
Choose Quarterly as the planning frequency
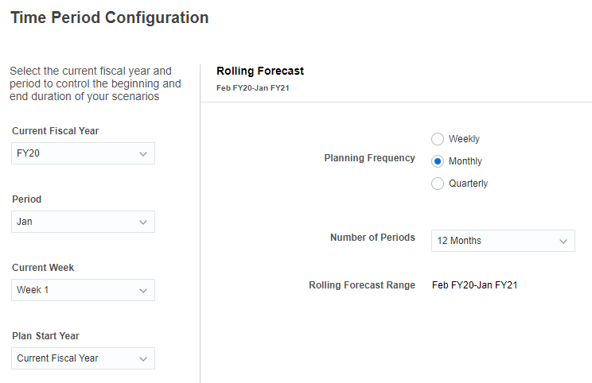click(x=438, y=184)
